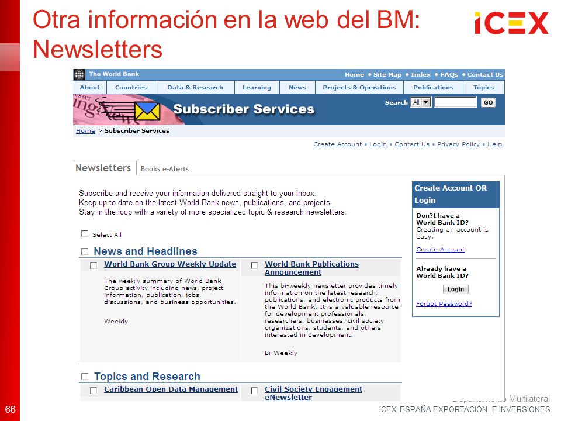The width and height of the screenshot is (561, 421).
Task: Open FAQs link
Action: [449, 74]
